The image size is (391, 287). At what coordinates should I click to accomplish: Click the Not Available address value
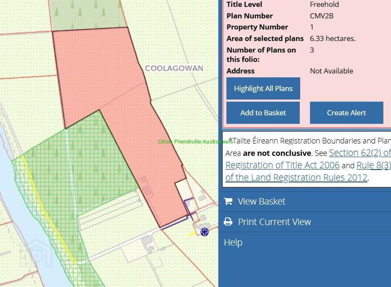331,71
